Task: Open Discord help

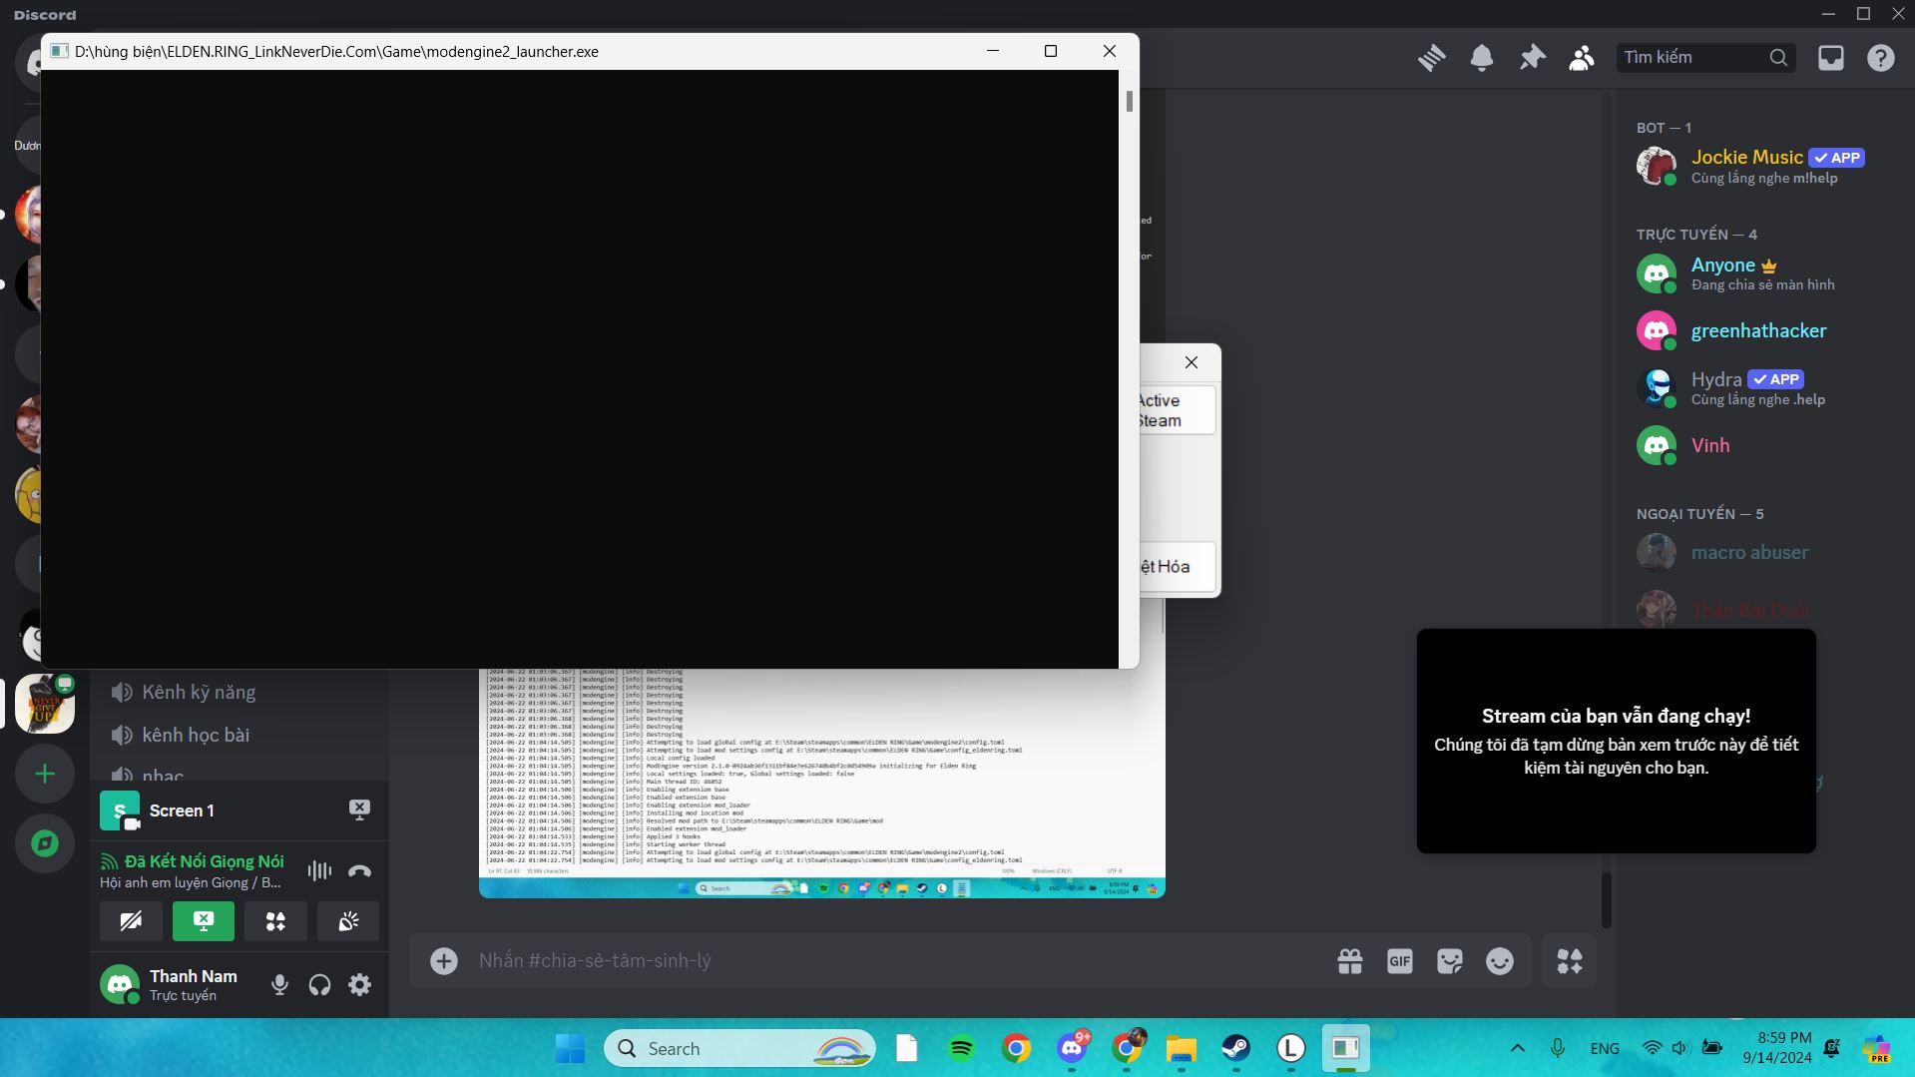Action: click(1881, 58)
